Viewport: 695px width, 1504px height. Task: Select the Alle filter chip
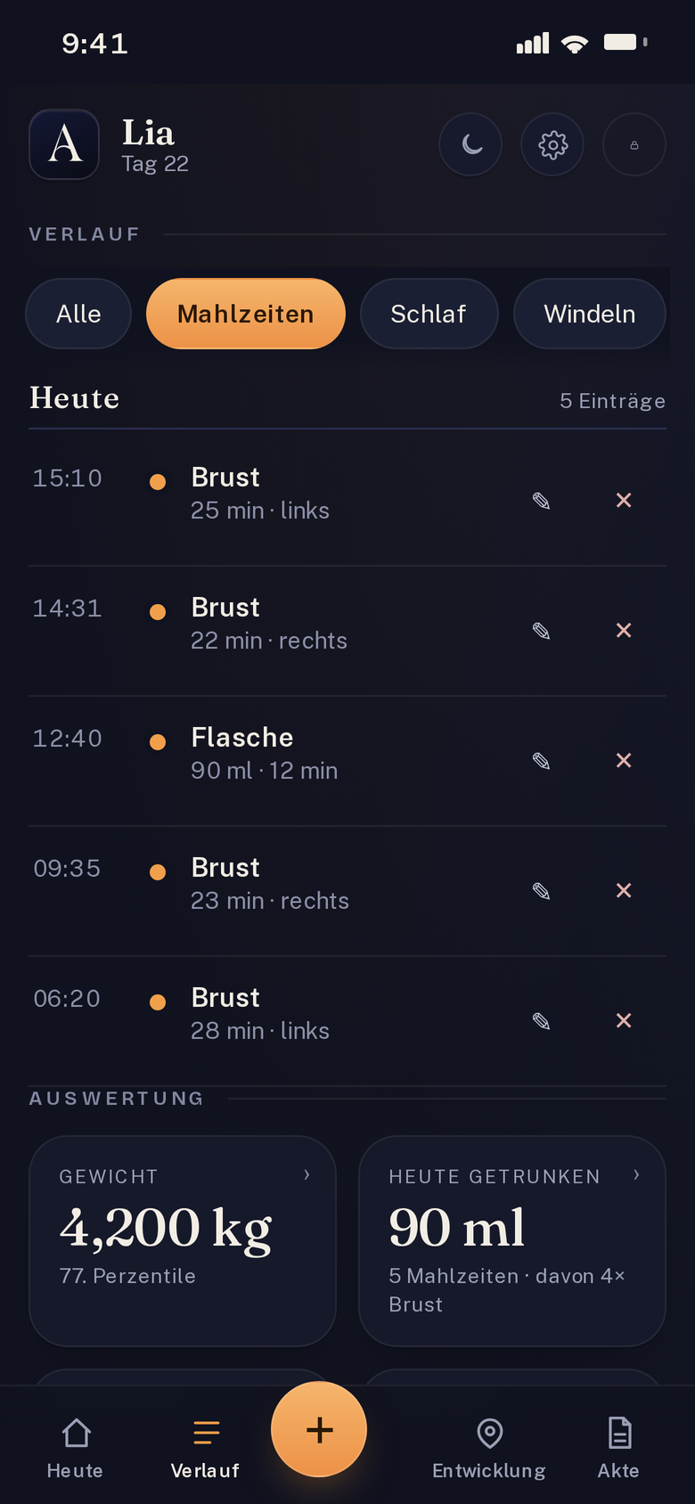(78, 314)
